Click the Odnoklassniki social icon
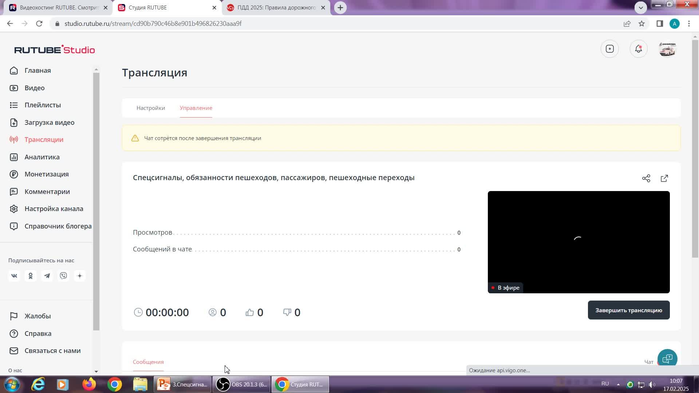The image size is (699, 393). [31, 276]
